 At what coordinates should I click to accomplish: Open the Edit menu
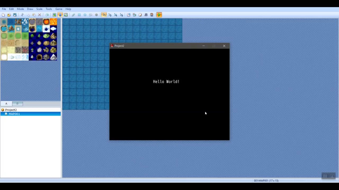coord(11,9)
